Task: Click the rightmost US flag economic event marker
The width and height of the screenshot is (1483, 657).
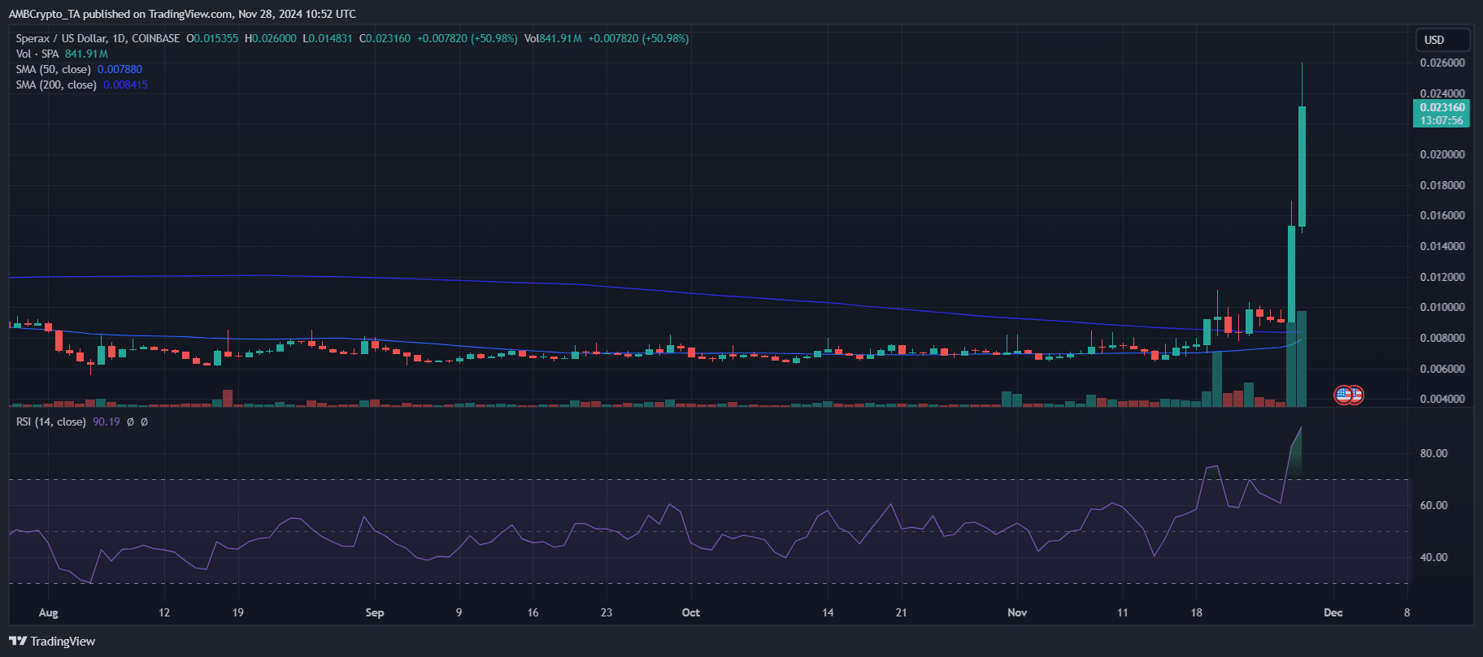Action: [x=1355, y=395]
